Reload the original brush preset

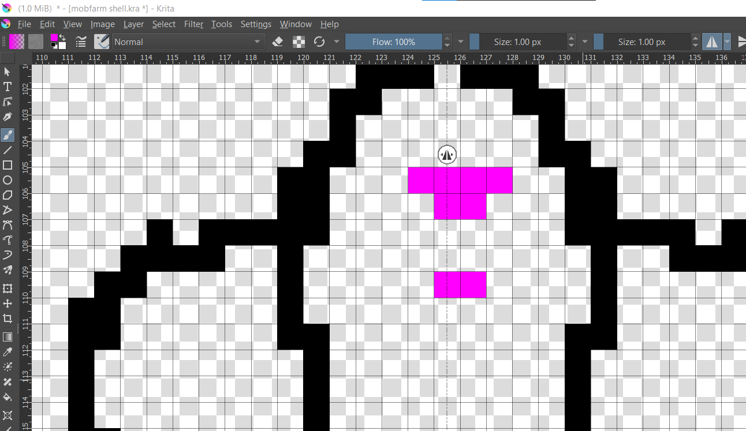319,42
